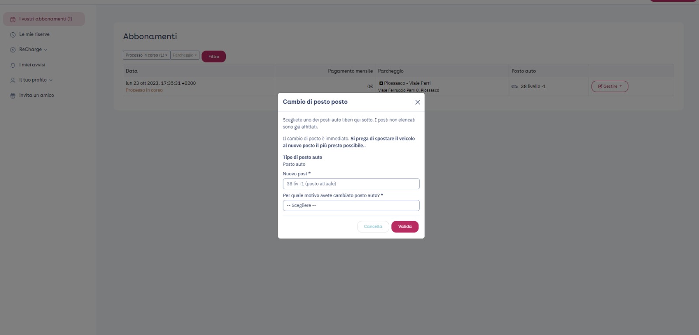Click the Valida button
The width and height of the screenshot is (699, 335).
click(405, 226)
